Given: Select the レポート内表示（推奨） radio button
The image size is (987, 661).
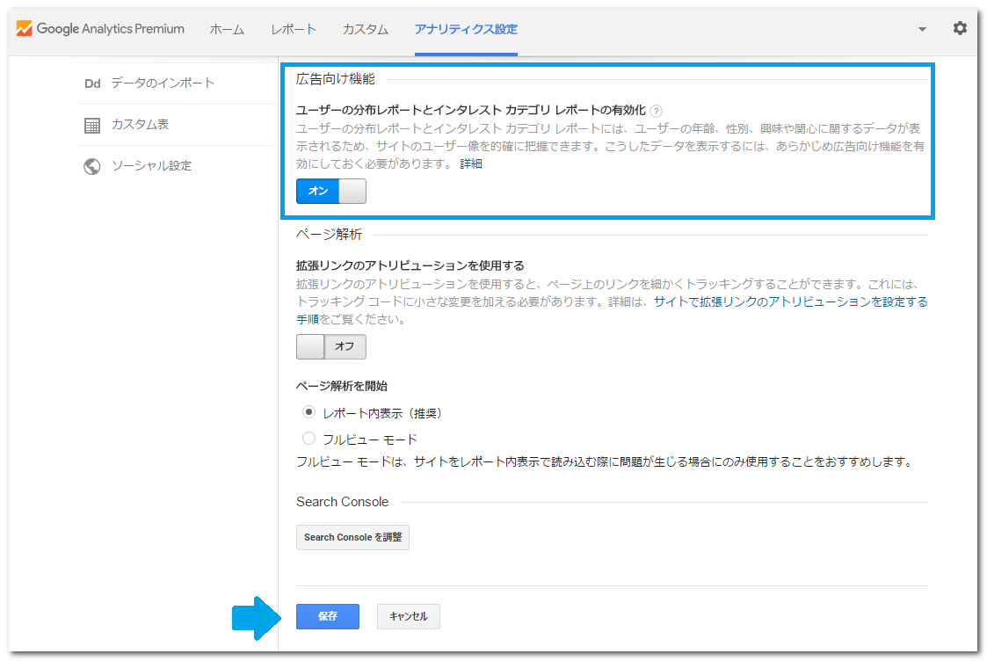Looking at the screenshot, I should point(308,412).
